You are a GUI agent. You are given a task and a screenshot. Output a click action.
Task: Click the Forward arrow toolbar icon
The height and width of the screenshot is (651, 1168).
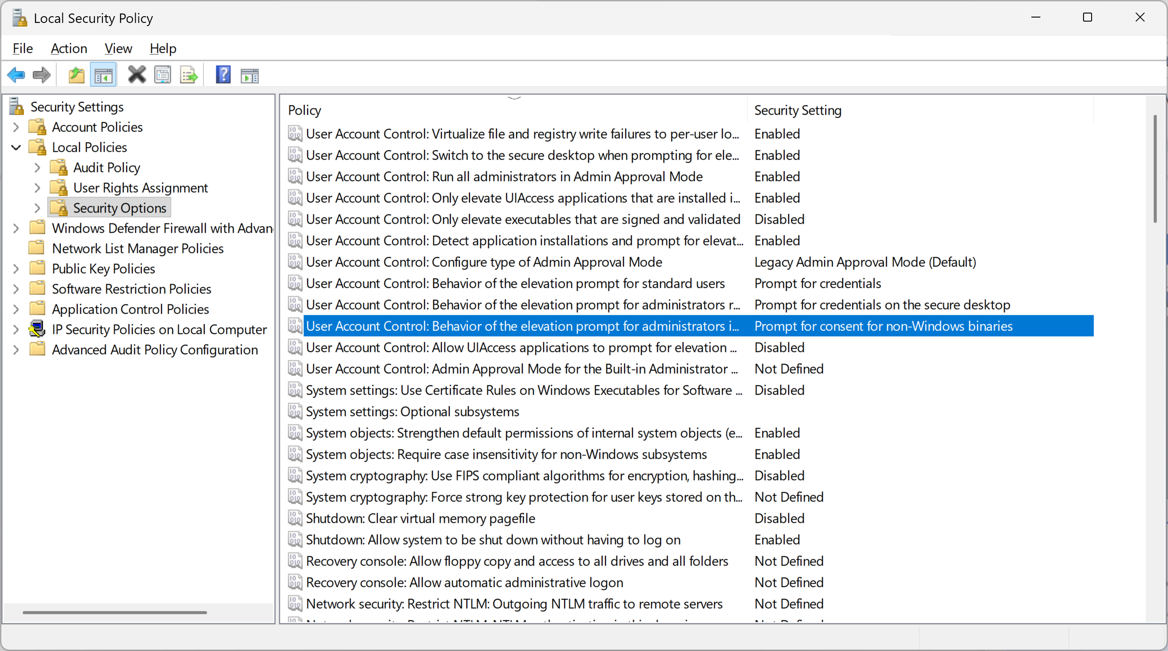coord(42,75)
